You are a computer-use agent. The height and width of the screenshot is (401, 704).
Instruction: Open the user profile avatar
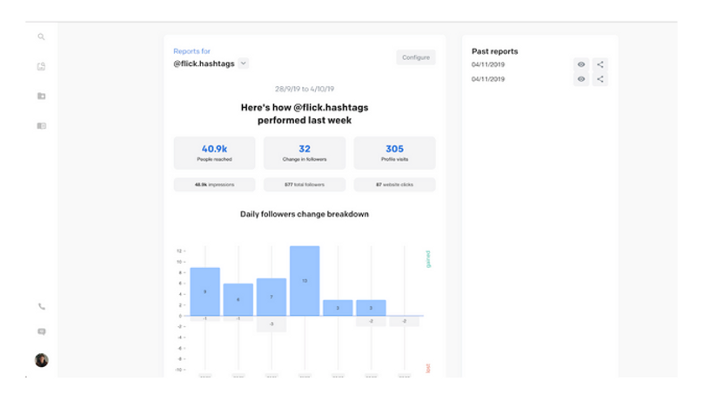[41, 360]
